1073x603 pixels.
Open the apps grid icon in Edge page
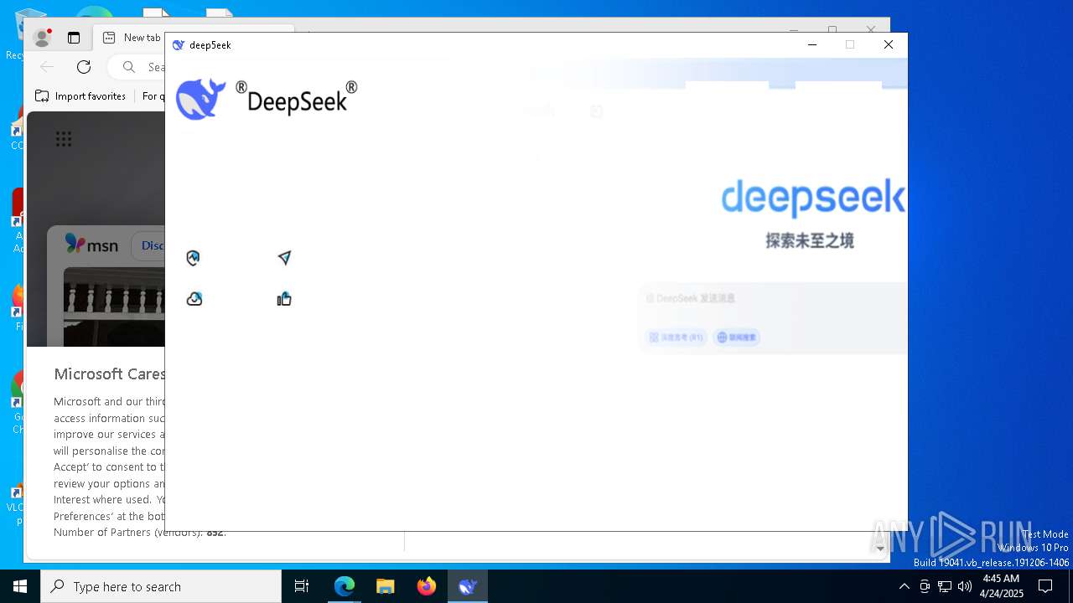point(64,139)
